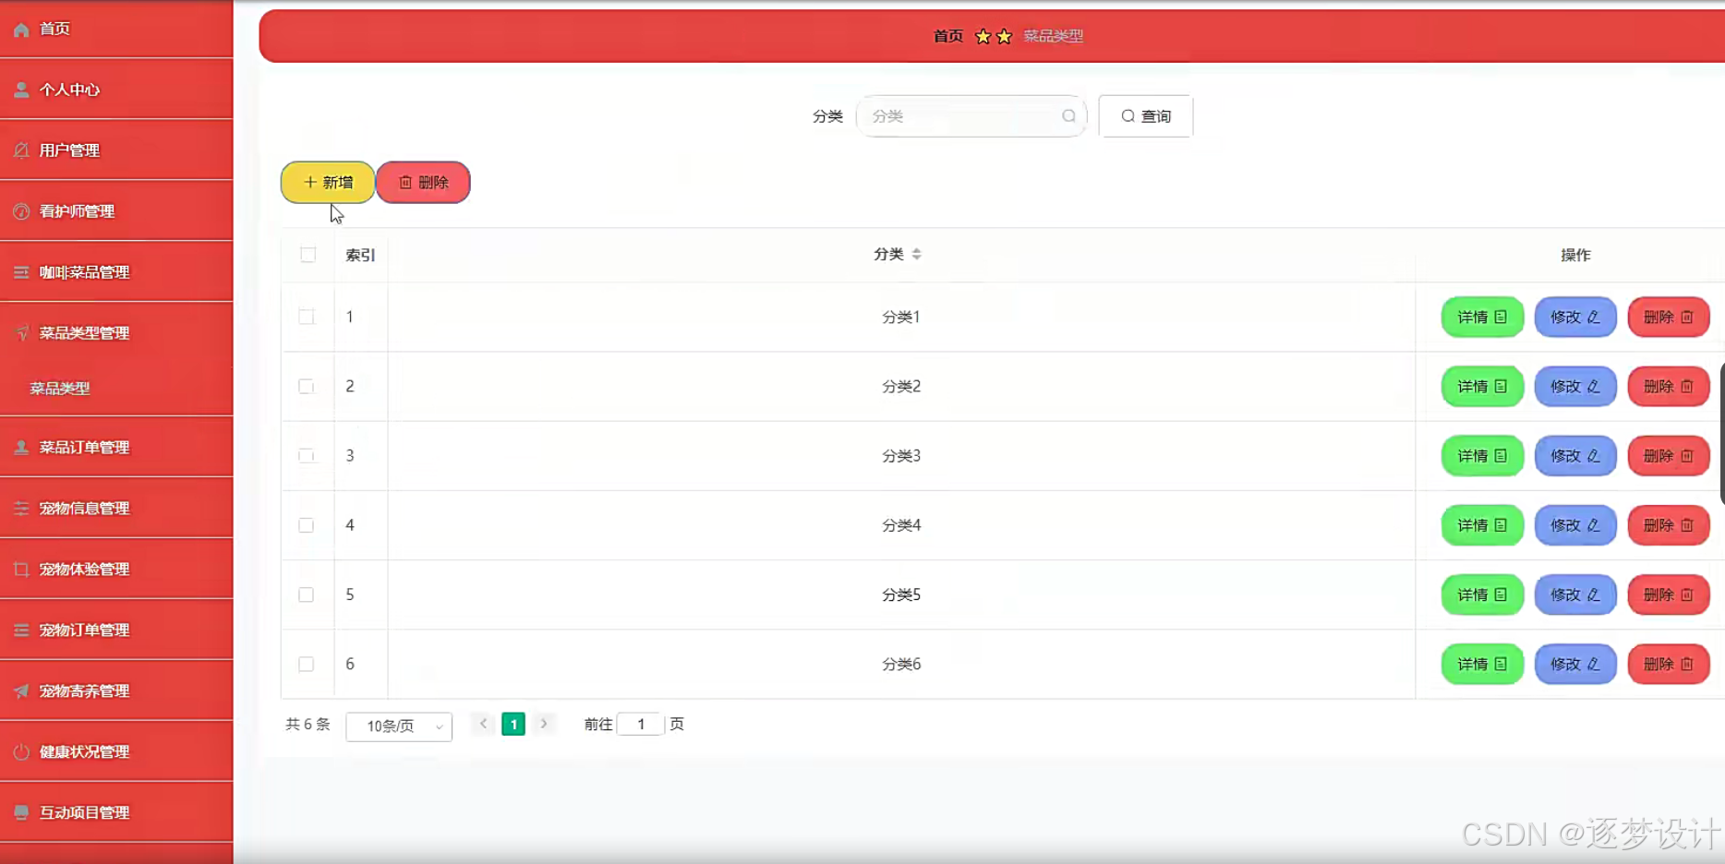Expand 互动项目管理 menu
1725x864 pixels.
(x=116, y=812)
